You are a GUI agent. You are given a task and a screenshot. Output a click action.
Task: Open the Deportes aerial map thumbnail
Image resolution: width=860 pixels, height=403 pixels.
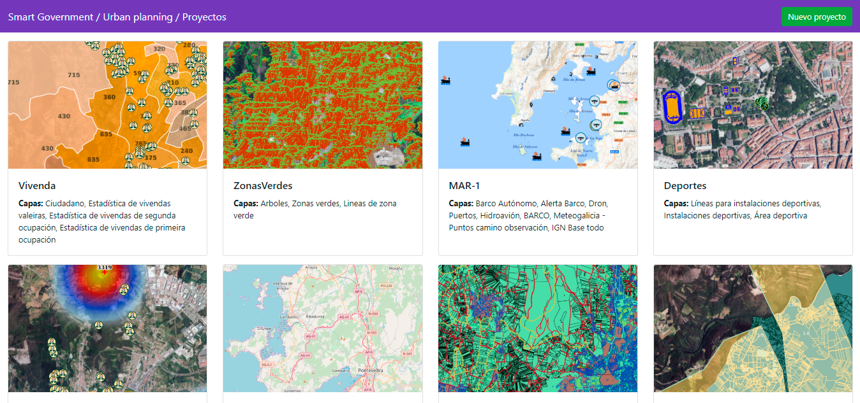tap(753, 105)
